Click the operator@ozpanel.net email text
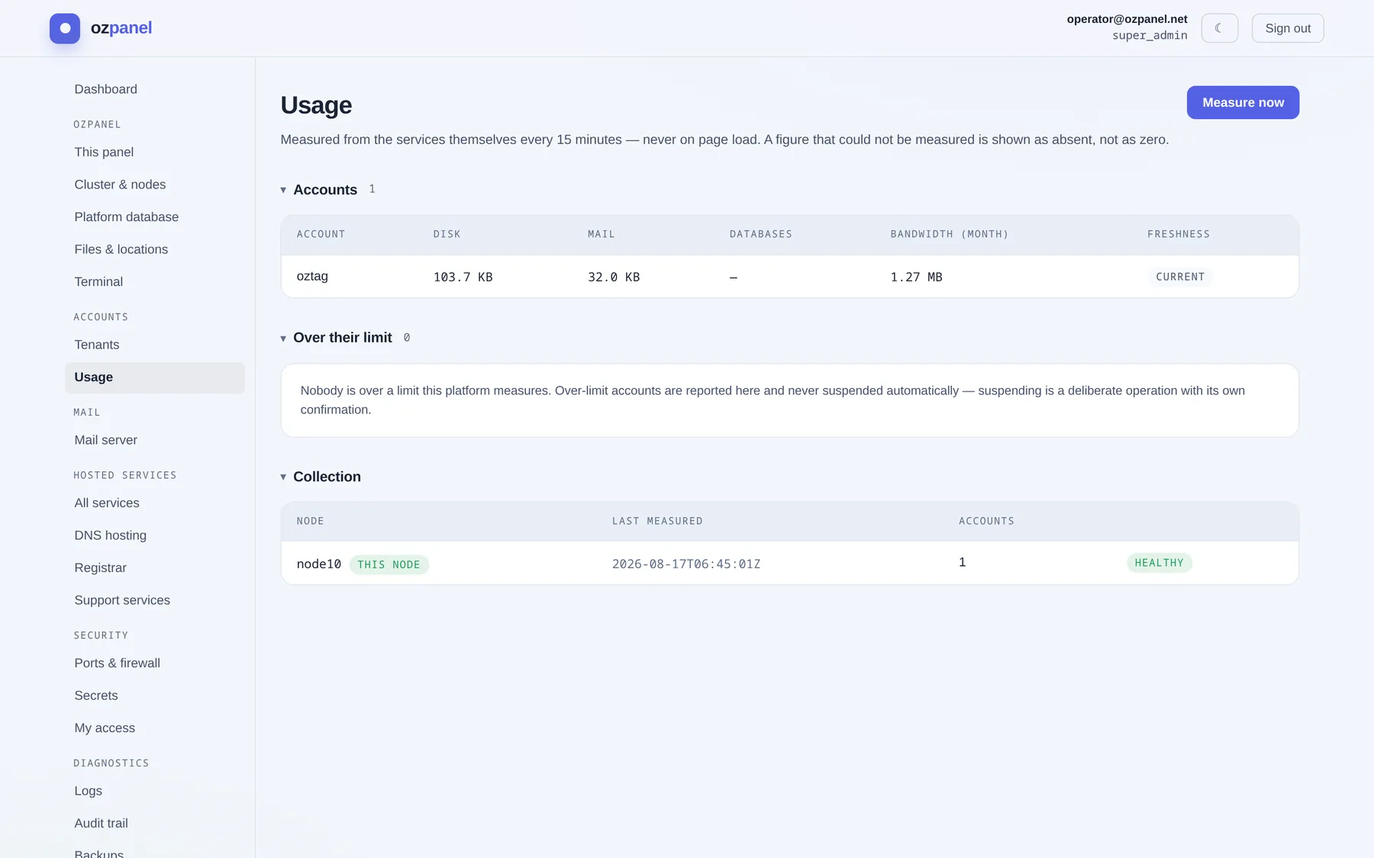This screenshot has width=1374, height=858. point(1127,19)
